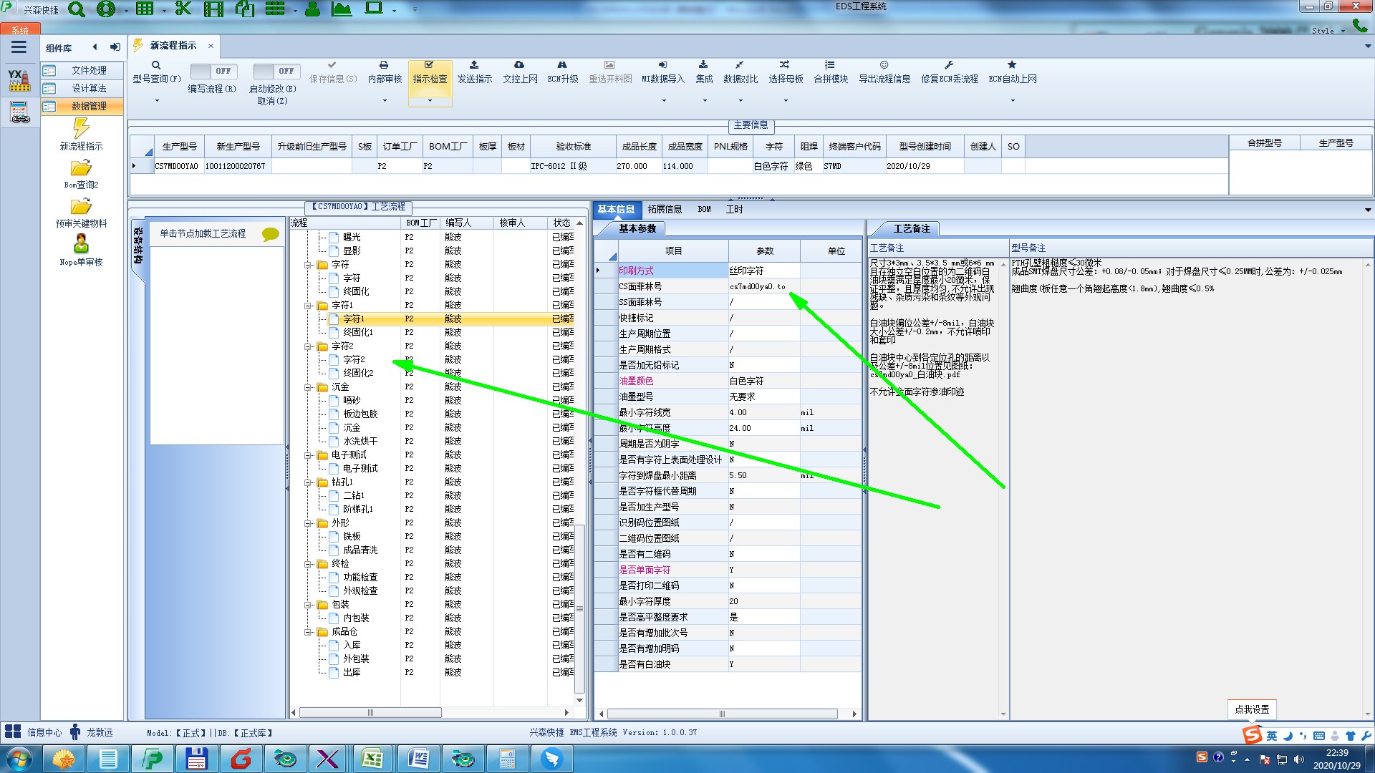The width and height of the screenshot is (1375, 773).
Task: Click 内部审核 printer icon
Action: 384,65
